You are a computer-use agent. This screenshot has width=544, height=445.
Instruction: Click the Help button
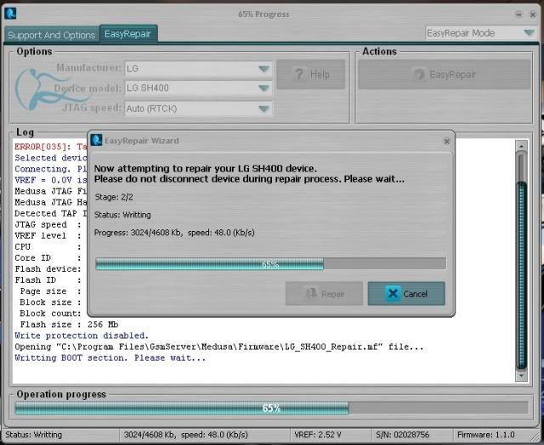311,74
